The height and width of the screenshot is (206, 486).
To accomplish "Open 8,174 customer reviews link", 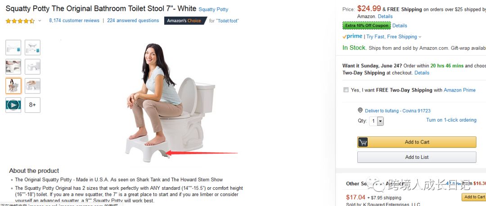I will (74, 20).
